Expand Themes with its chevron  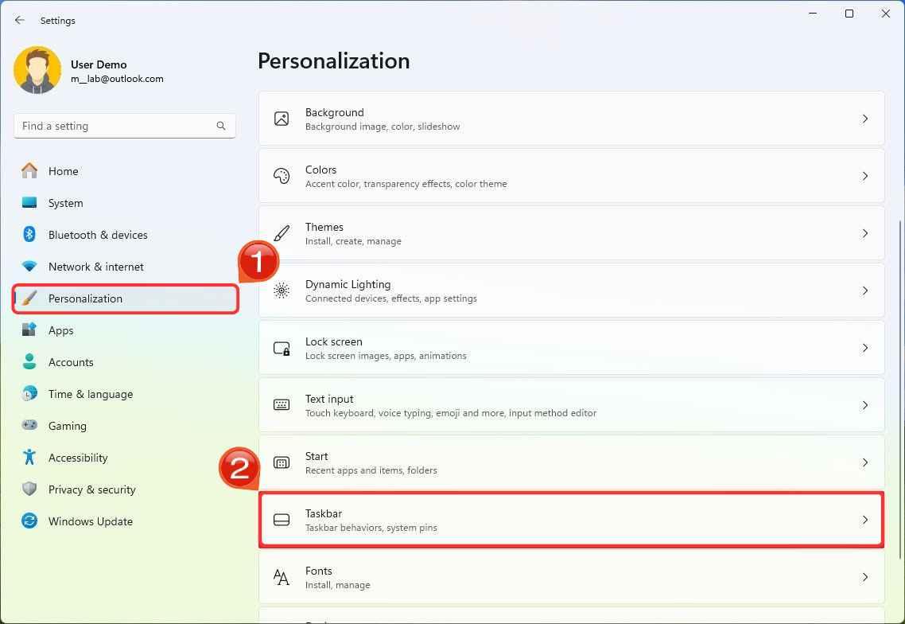pos(865,233)
